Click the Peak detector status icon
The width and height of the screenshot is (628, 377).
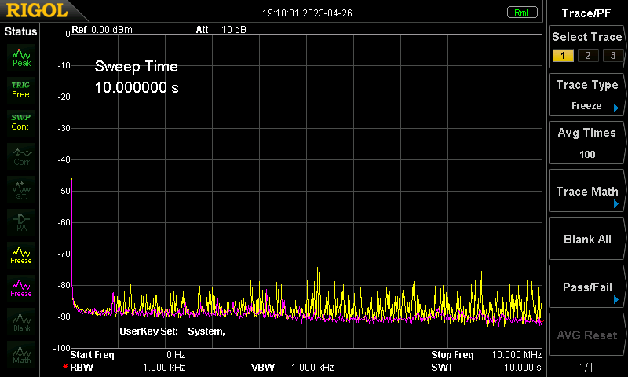point(21,57)
